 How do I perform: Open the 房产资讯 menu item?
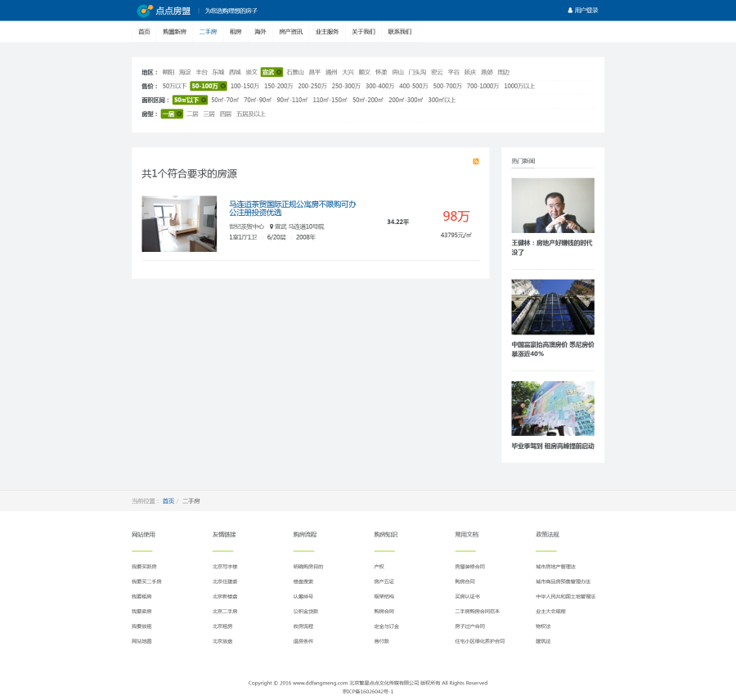tap(290, 32)
